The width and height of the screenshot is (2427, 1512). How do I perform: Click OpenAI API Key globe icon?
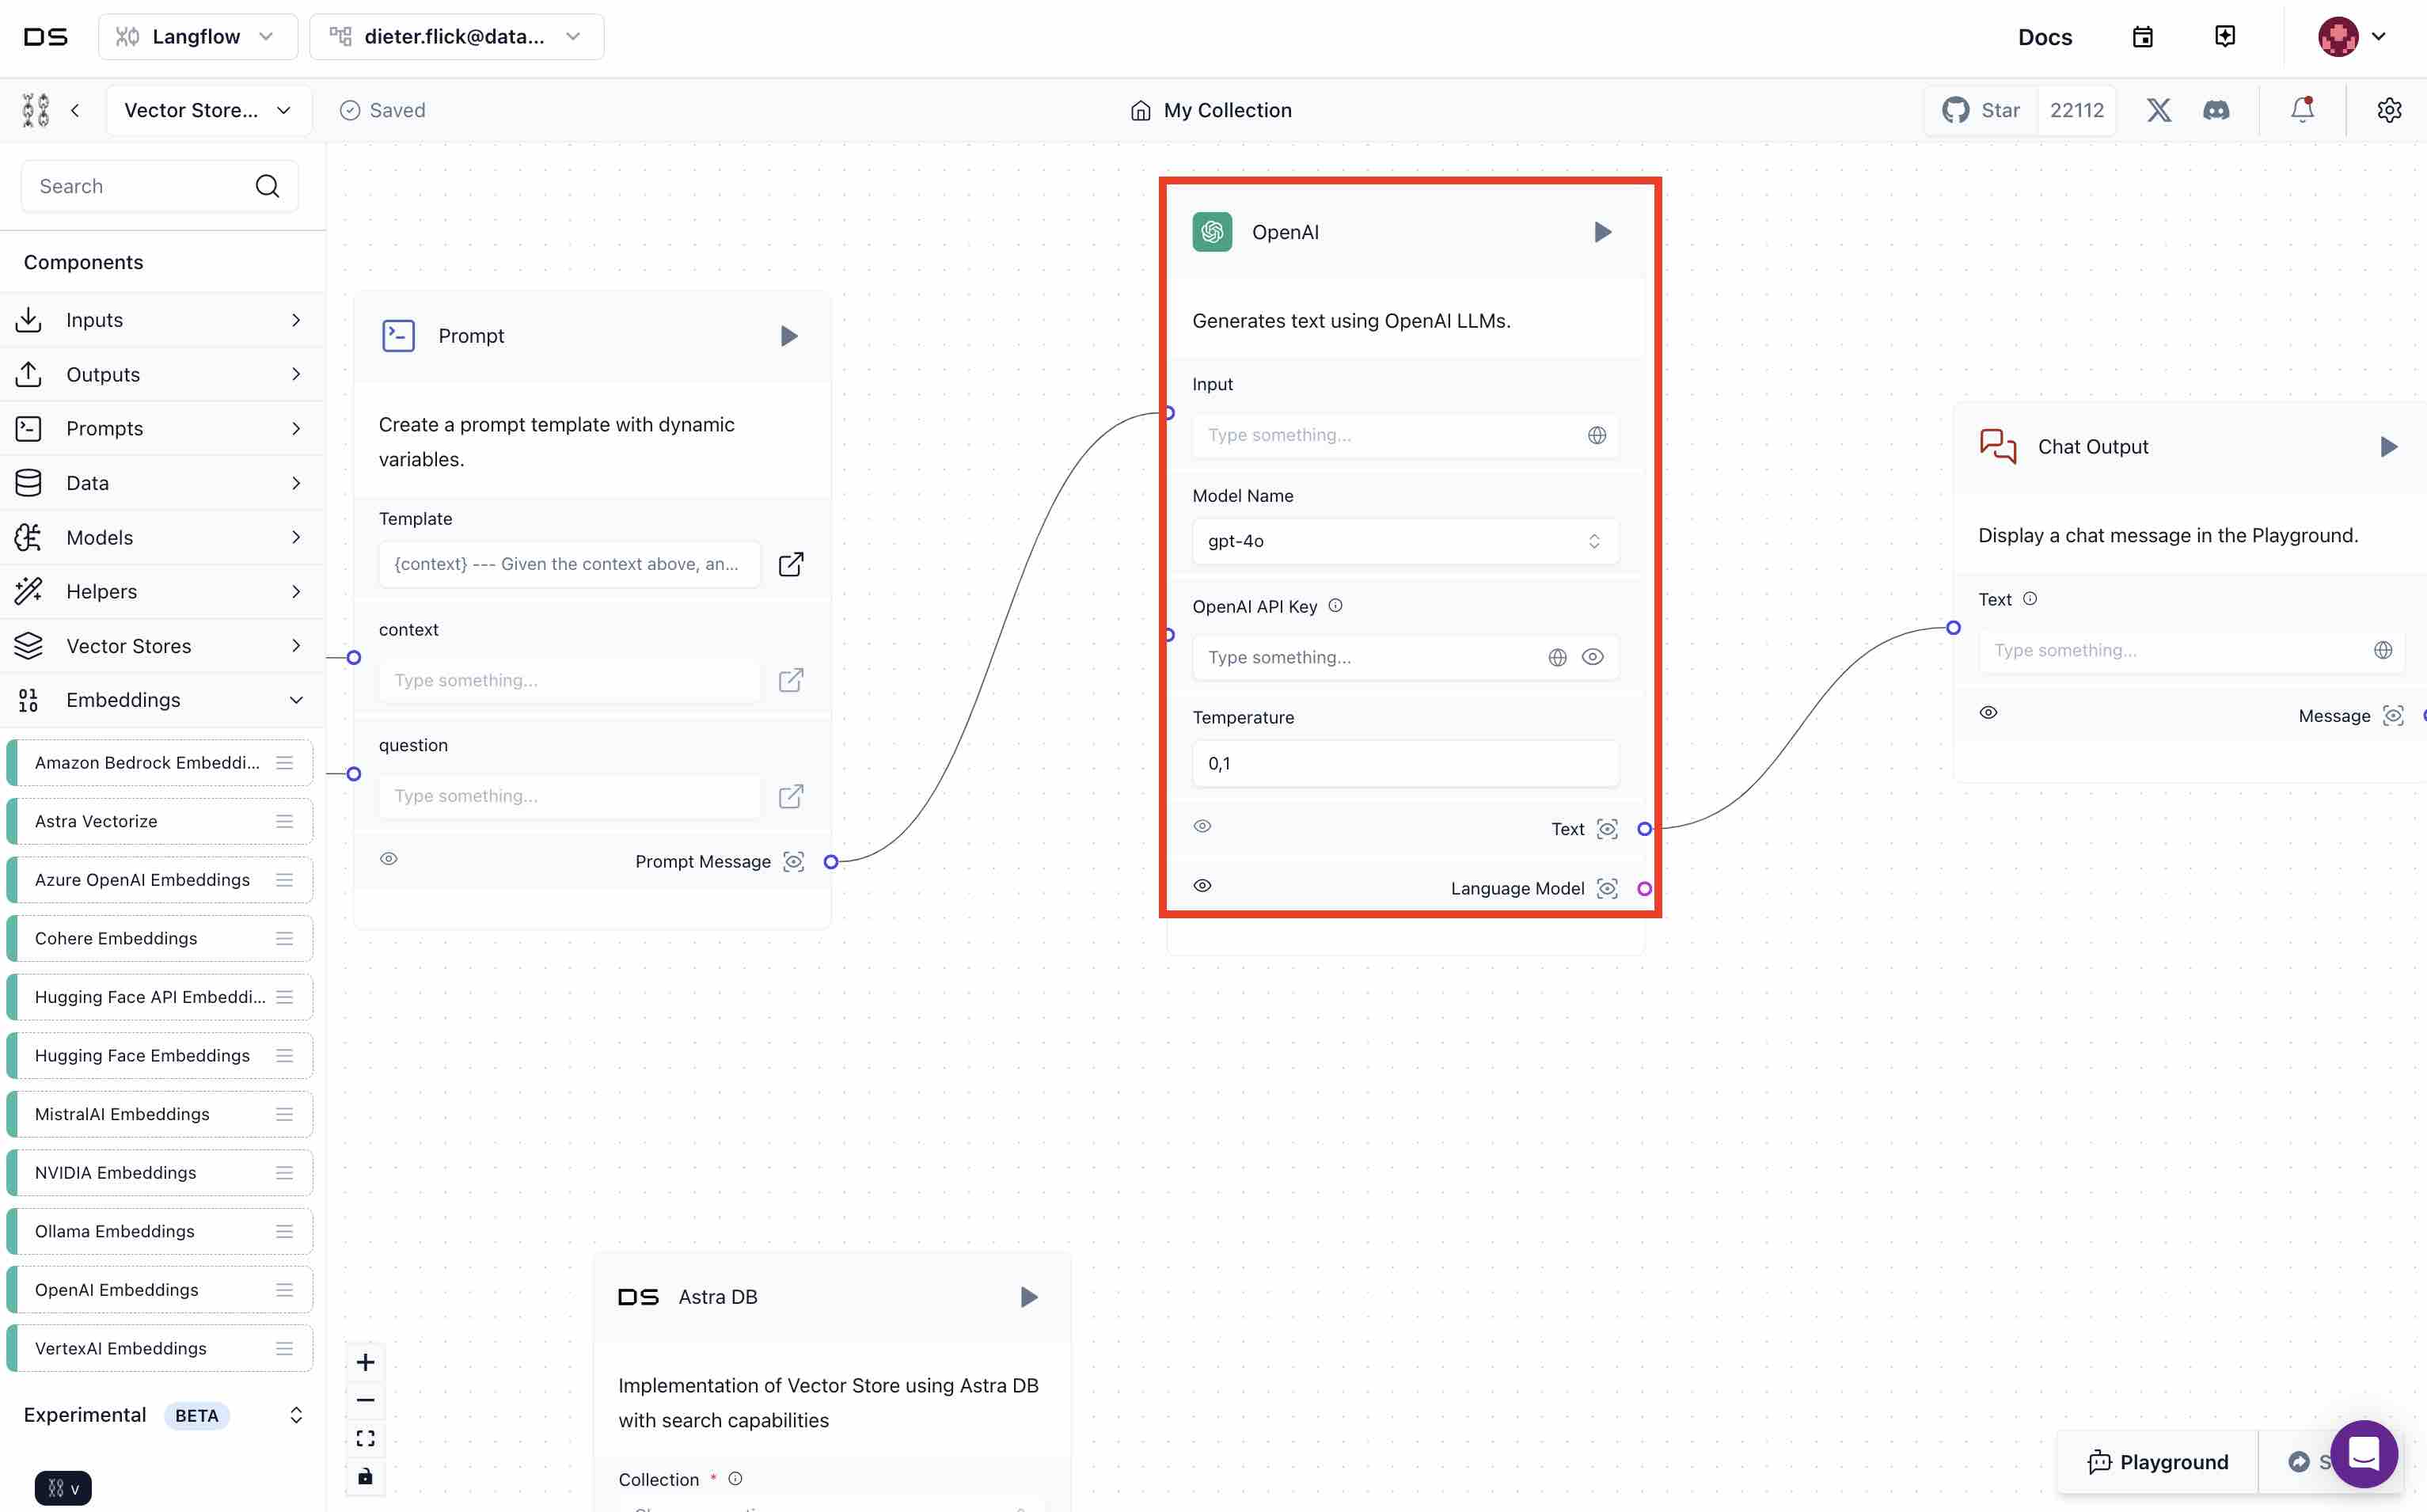(x=1556, y=657)
